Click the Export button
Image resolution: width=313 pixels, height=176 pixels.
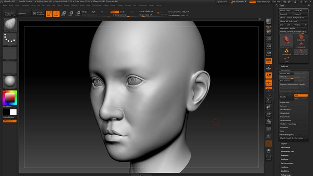tap(300, 14)
